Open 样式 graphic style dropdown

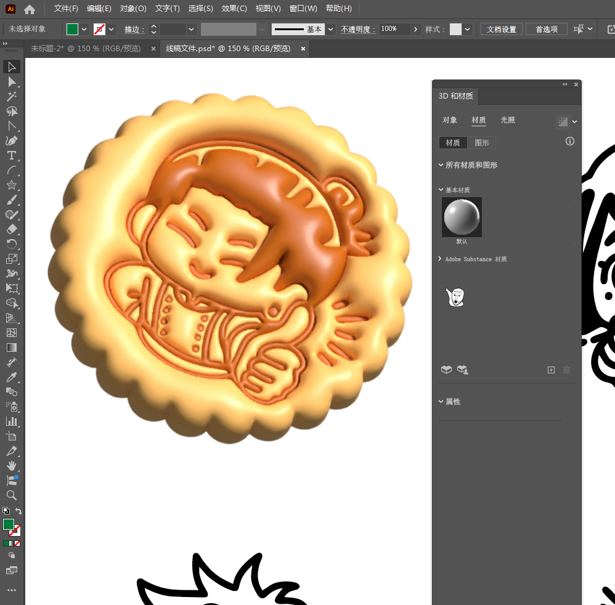(x=467, y=30)
